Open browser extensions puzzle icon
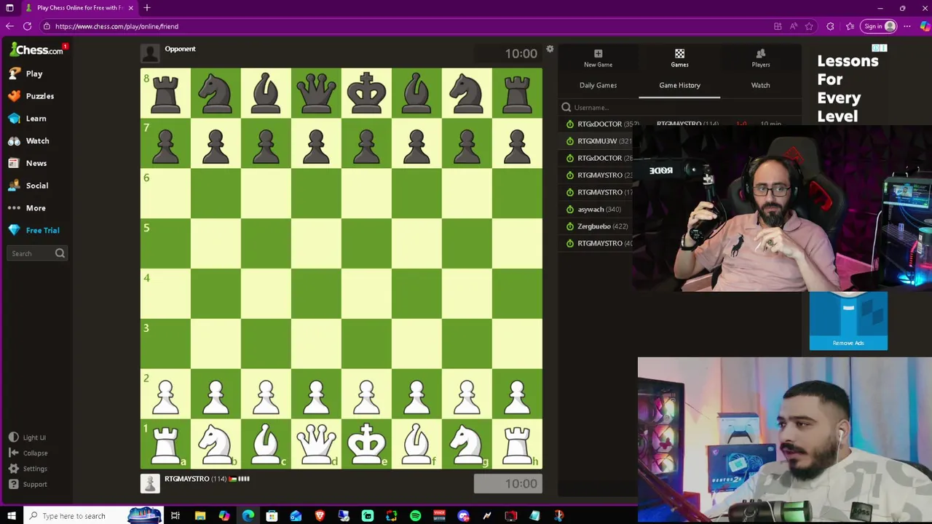 tap(831, 26)
